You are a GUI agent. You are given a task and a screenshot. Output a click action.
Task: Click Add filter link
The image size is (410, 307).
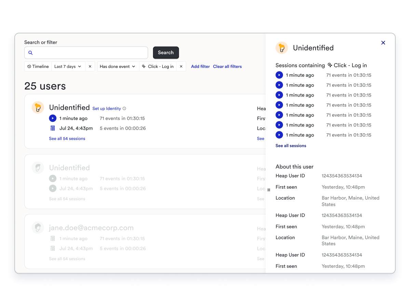pos(200,67)
